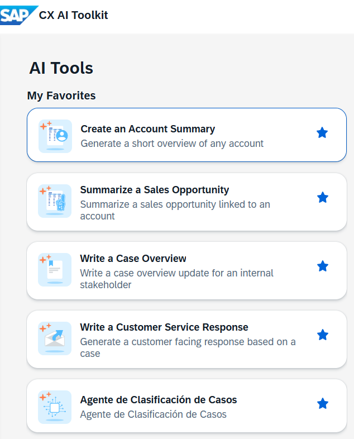The image size is (354, 439).
Task: Click the Create an Account Summary icon
Action: click(x=55, y=136)
